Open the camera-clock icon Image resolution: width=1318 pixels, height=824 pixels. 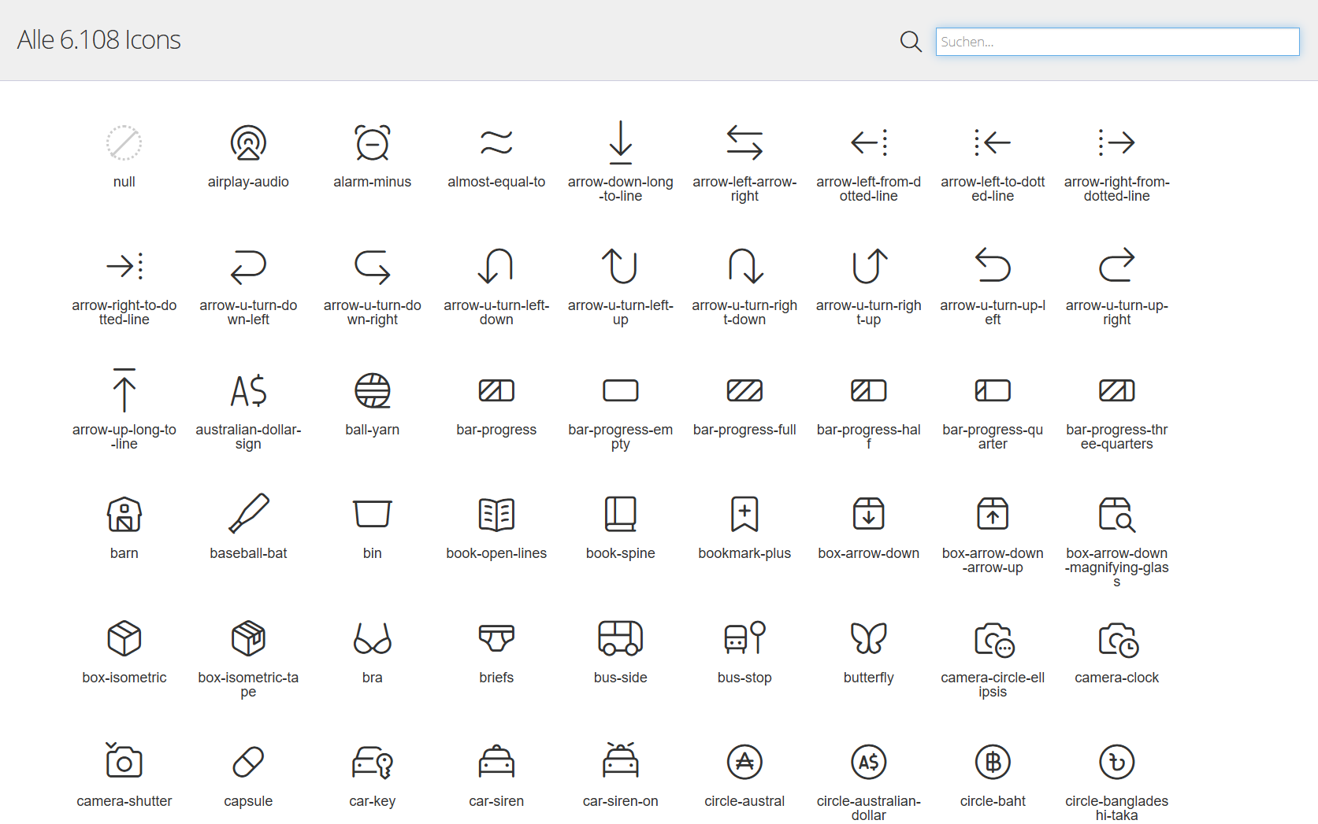(x=1116, y=638)
